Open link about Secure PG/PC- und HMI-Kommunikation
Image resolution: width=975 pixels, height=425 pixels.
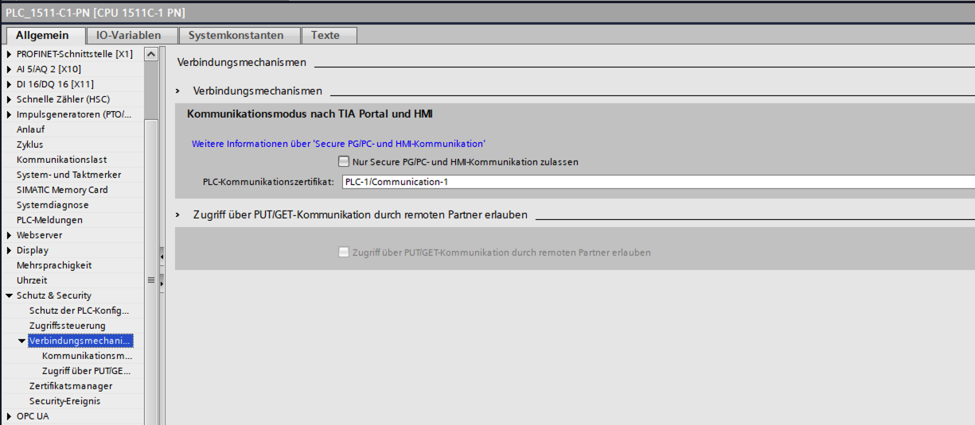338,144
